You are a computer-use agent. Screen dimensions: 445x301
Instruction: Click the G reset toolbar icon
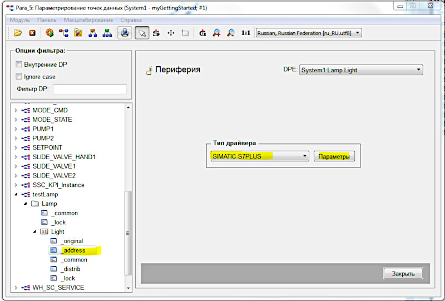point(202,33)
